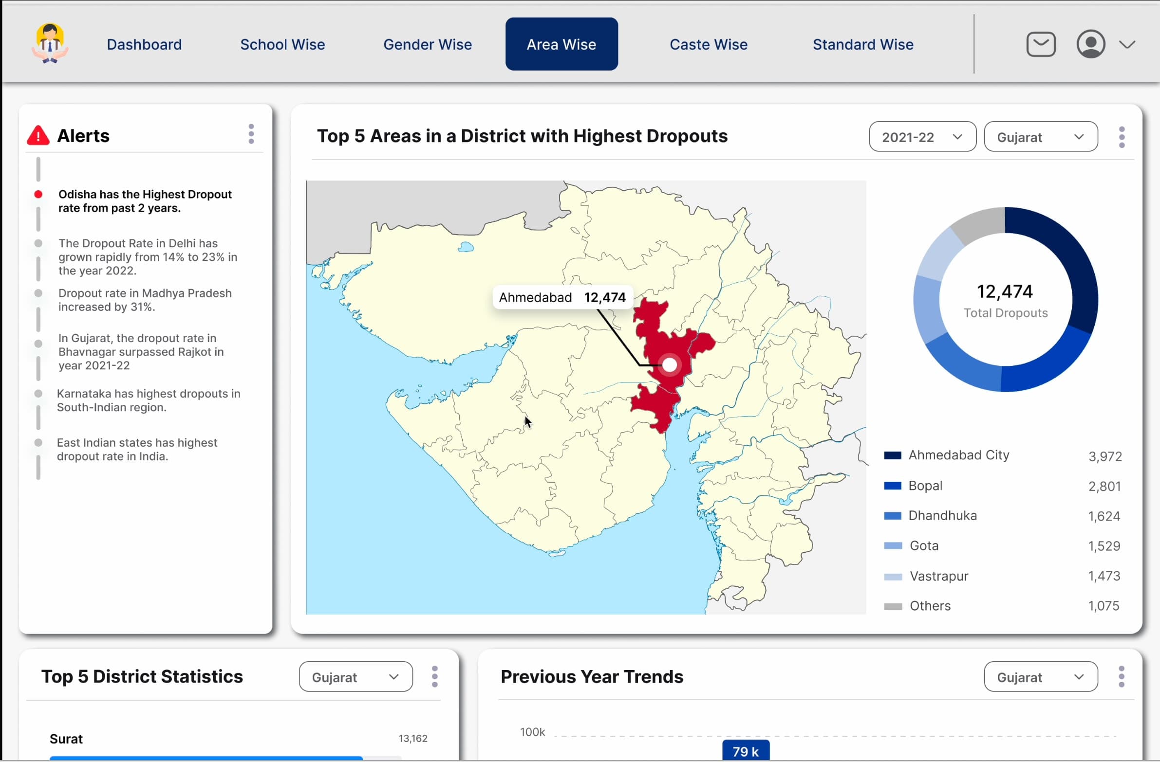Viewport: 1160px width, 762px height.
Task: Switch to Caste Wise tab
Action: [708, 44]
